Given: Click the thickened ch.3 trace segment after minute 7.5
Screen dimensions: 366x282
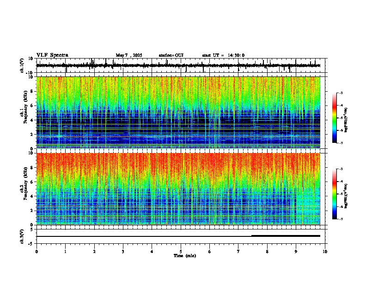Looking at the screenshot, I should point(286,236).
